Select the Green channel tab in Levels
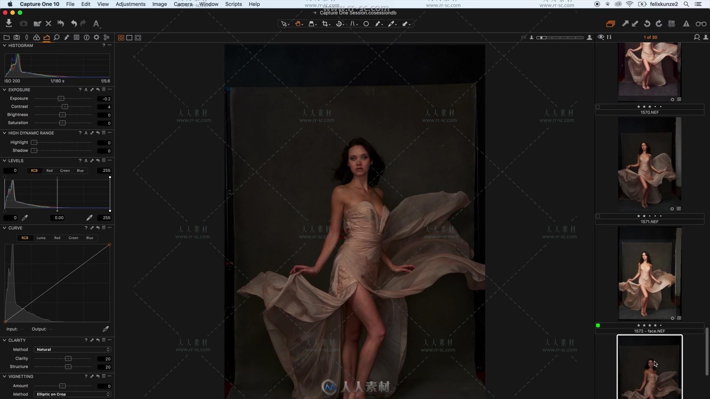Image resolution: width=710 pixels, height=399 pixels. tap(65, 171)
